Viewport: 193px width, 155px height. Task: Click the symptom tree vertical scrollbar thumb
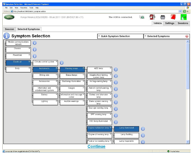pos(188,67)
